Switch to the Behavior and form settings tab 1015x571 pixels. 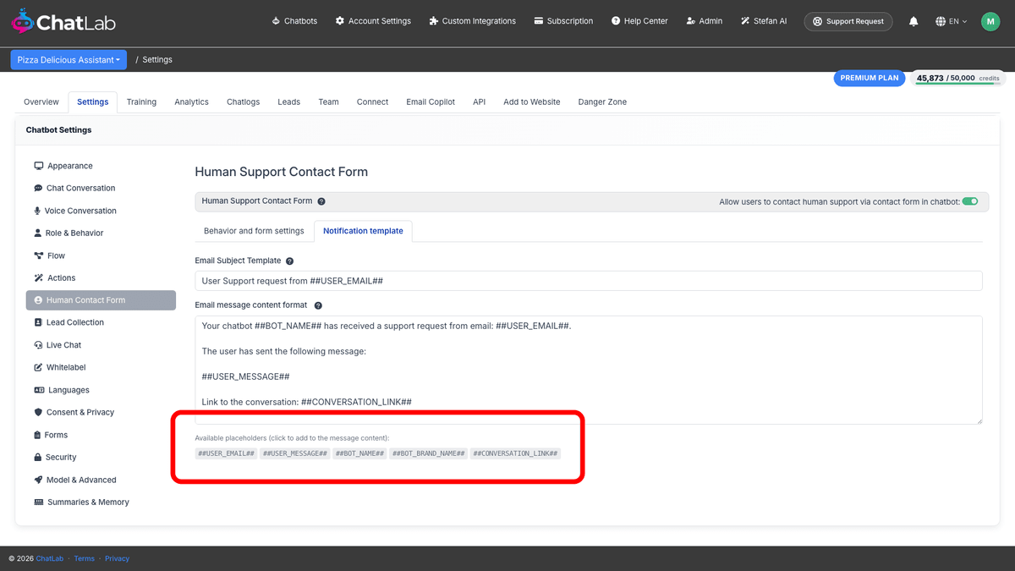point(254,231)
